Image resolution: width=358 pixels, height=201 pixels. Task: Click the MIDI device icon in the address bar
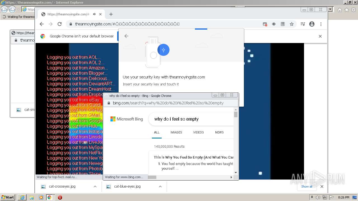[x=283, y=24]
